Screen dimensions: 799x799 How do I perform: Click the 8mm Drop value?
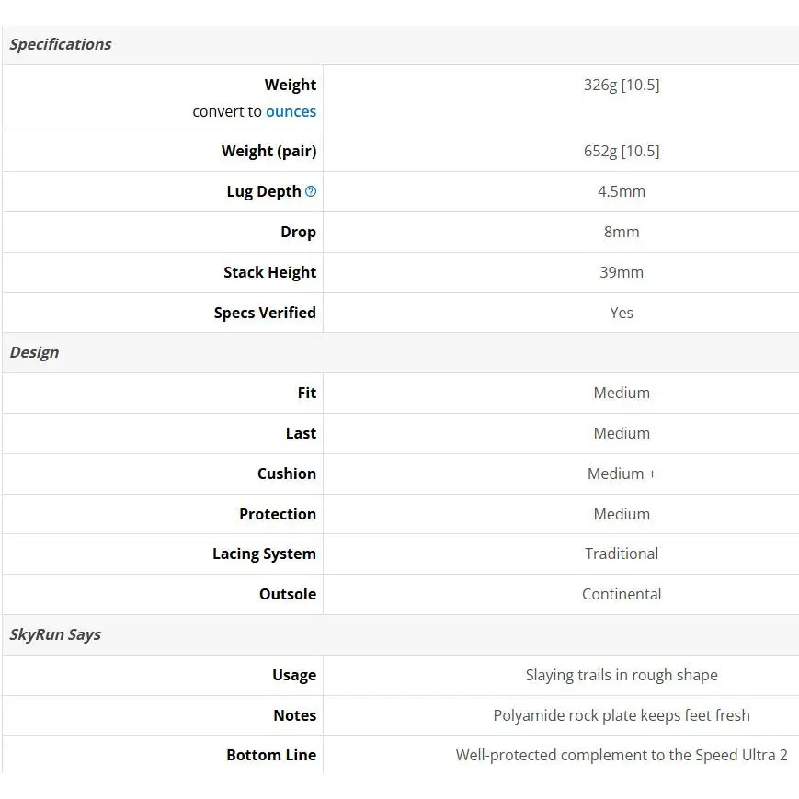(622, 232)
